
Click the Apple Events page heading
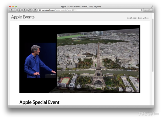[x=23, y=17]
